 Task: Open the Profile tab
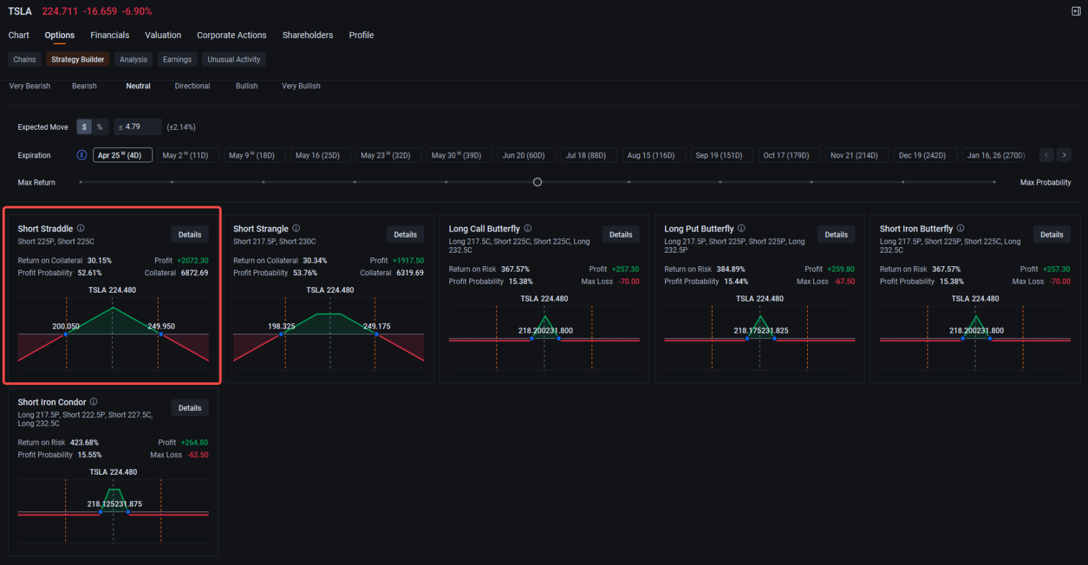(x=362, y=35)
